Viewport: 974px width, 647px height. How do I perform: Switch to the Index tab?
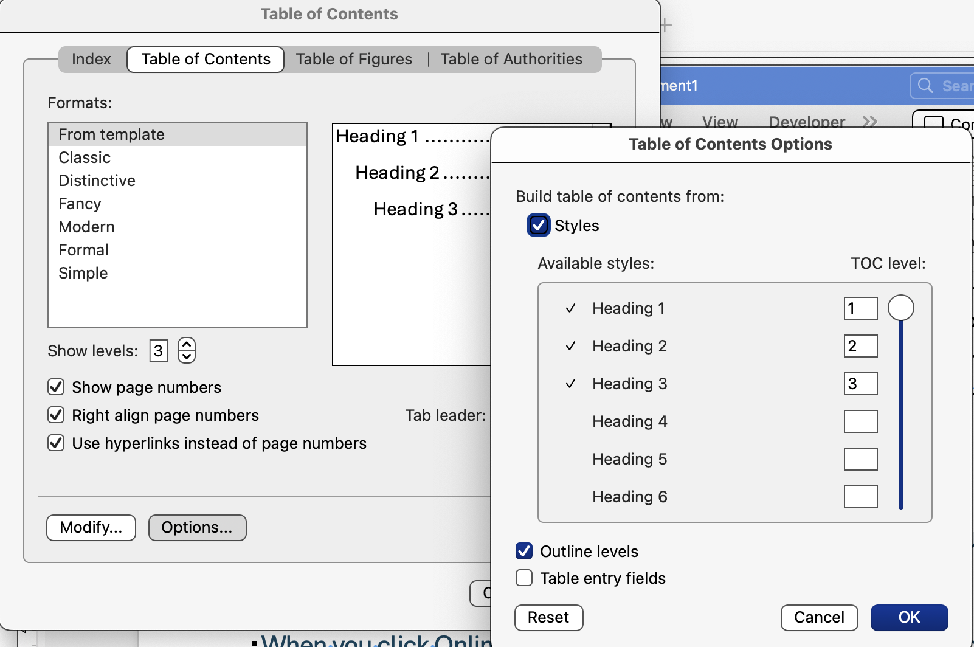tap(91, 59)
